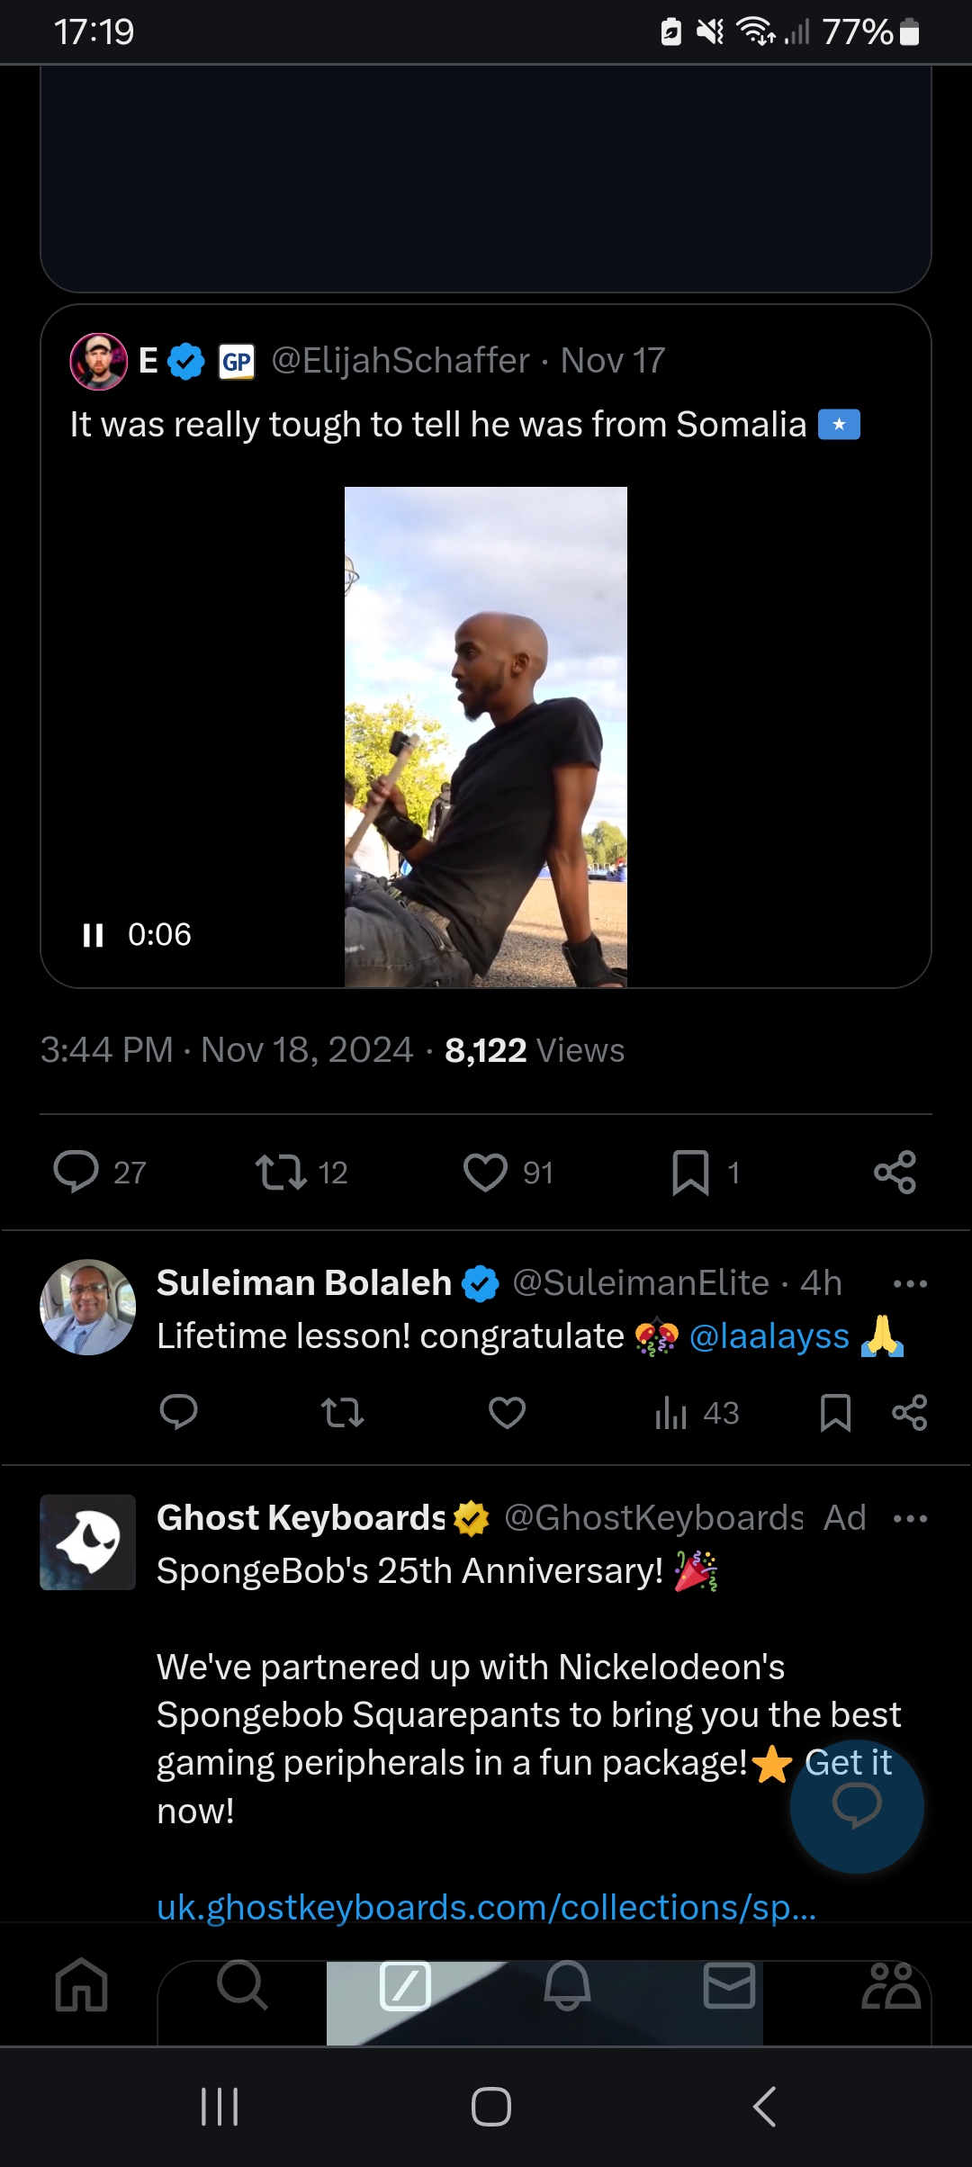
Task: Open Messages envelope tab
Action: (728, 1984)
